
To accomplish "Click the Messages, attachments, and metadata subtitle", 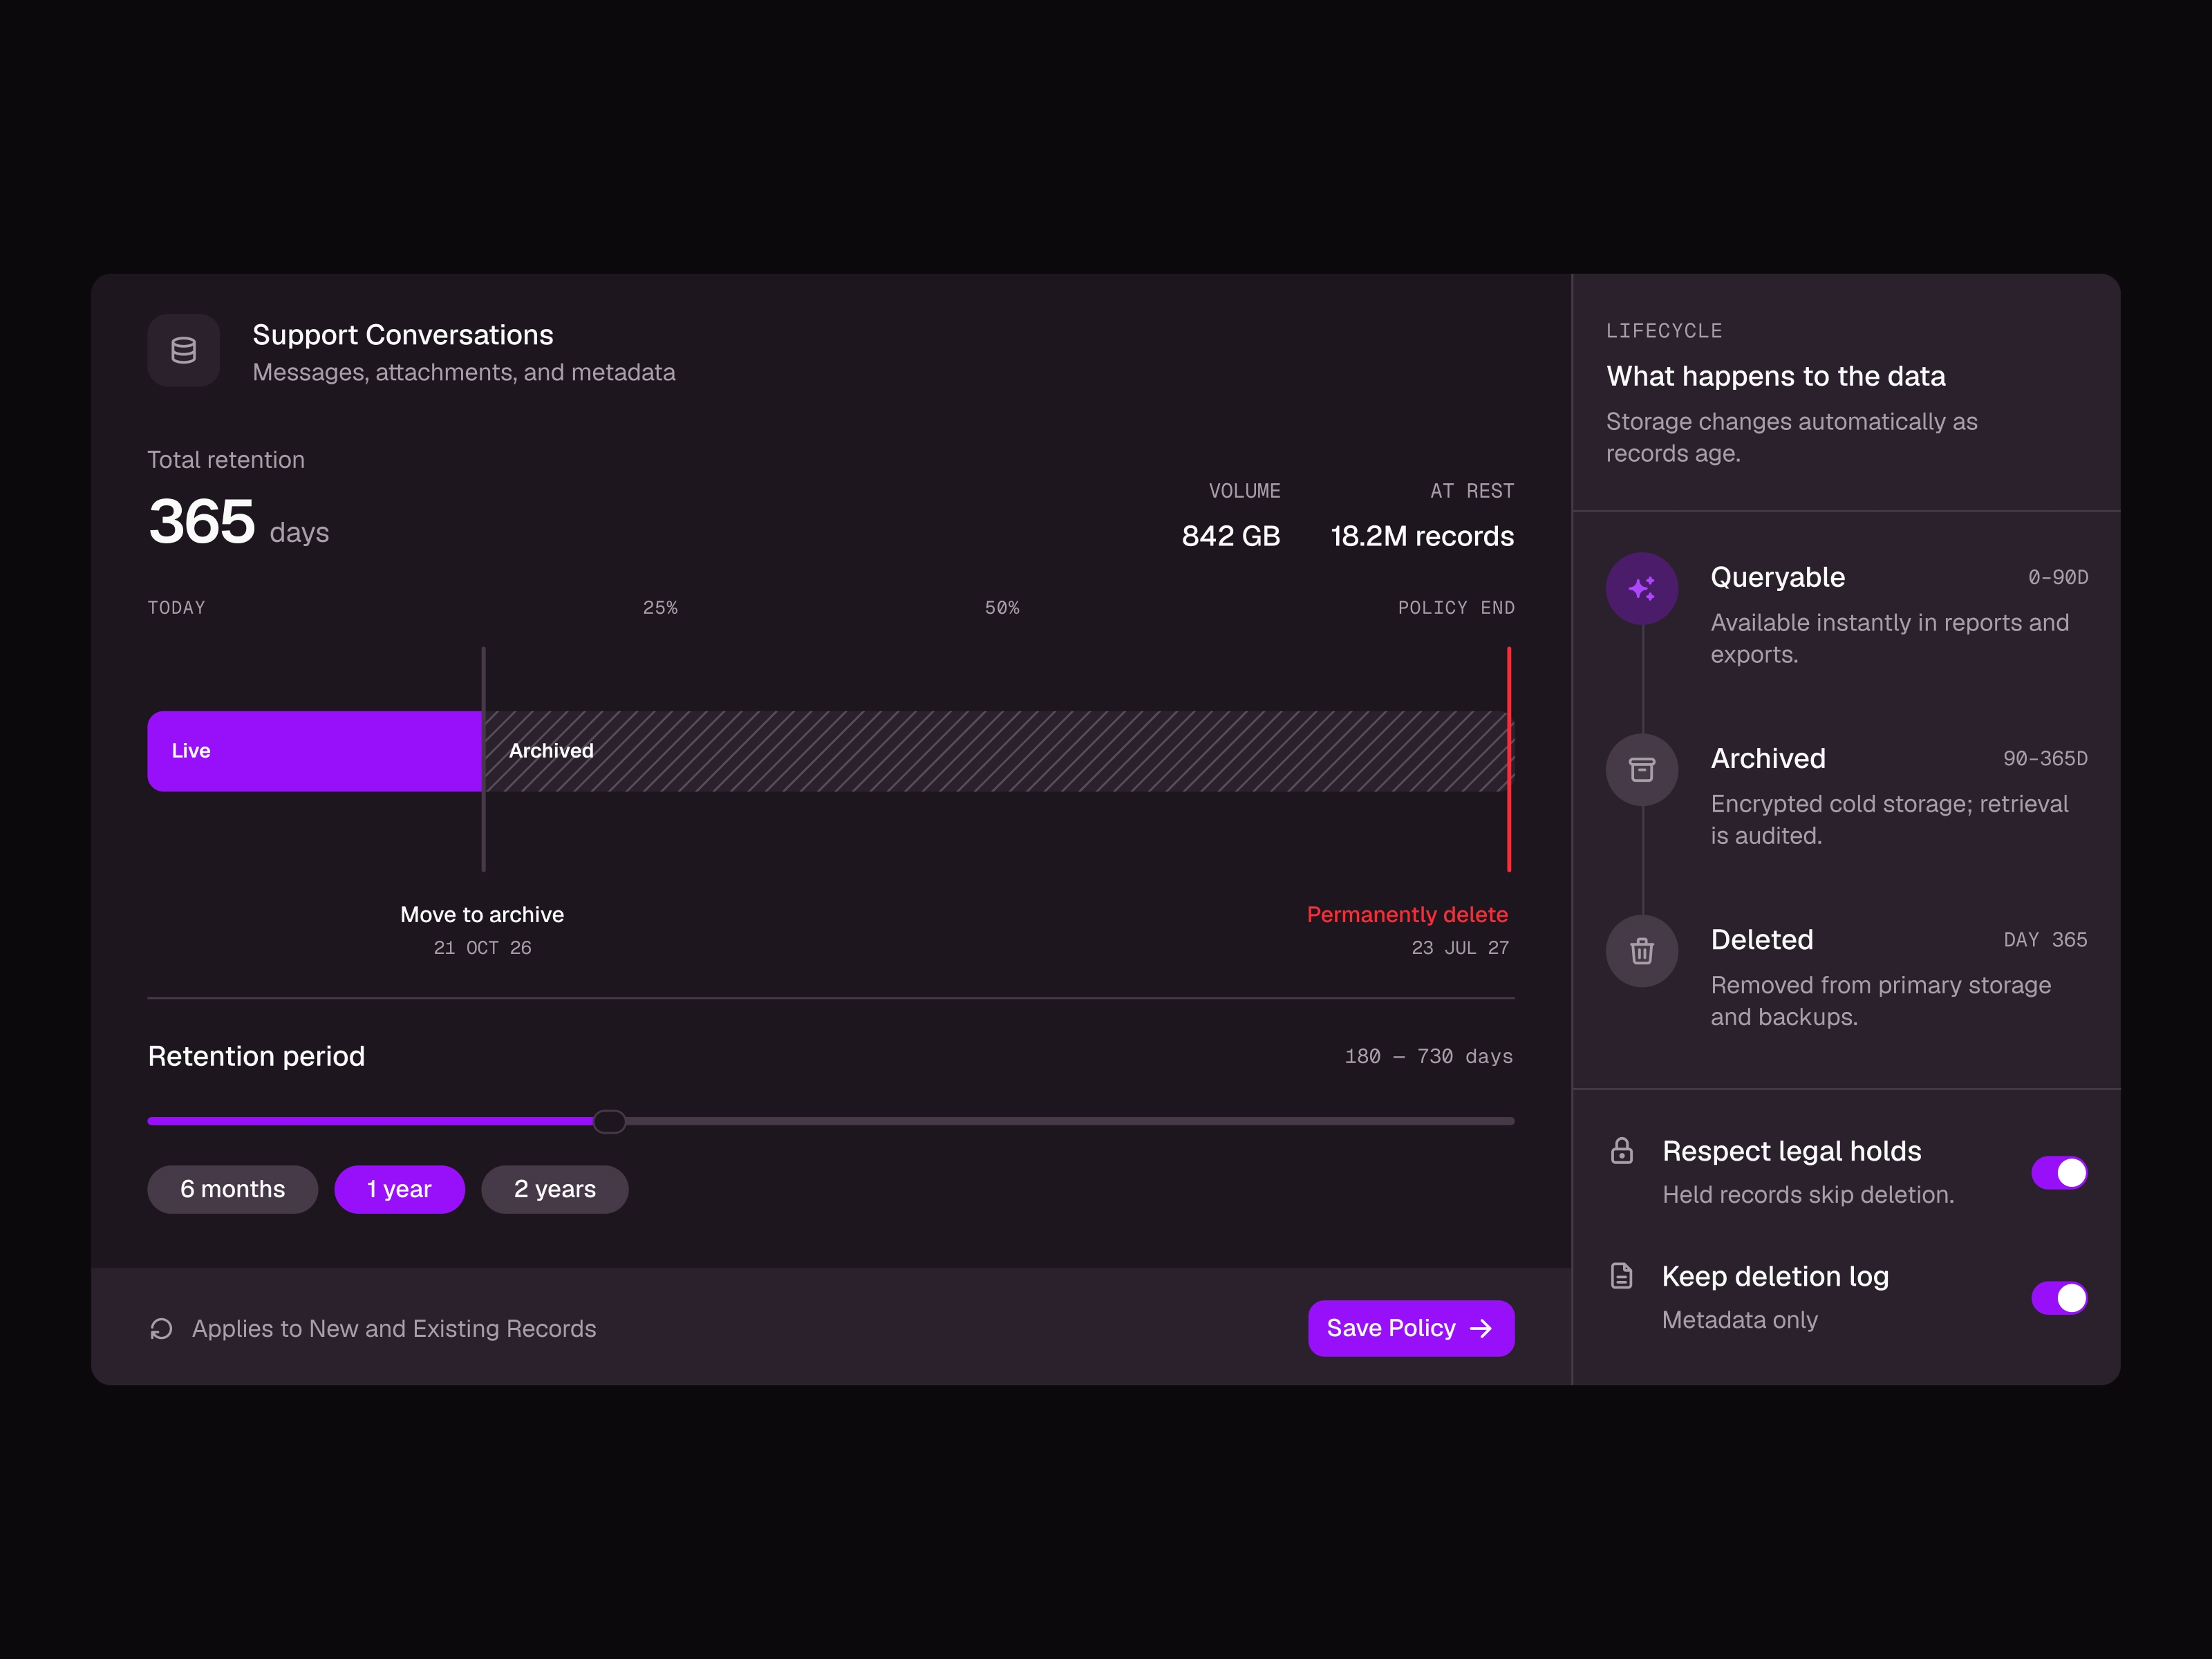I will coord(464,372).
